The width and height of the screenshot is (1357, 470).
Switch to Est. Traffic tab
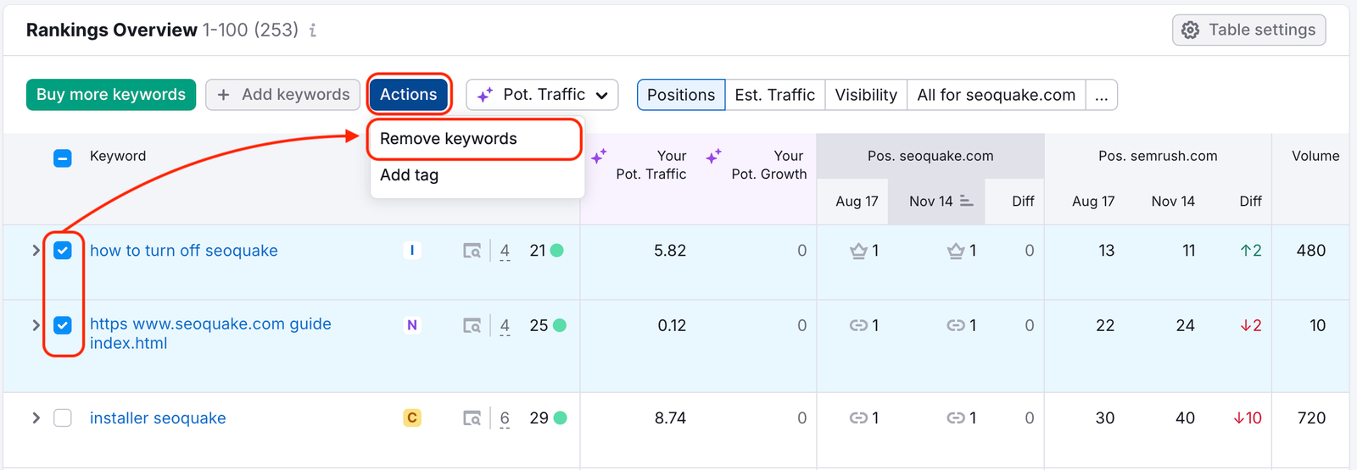(775, 95)
